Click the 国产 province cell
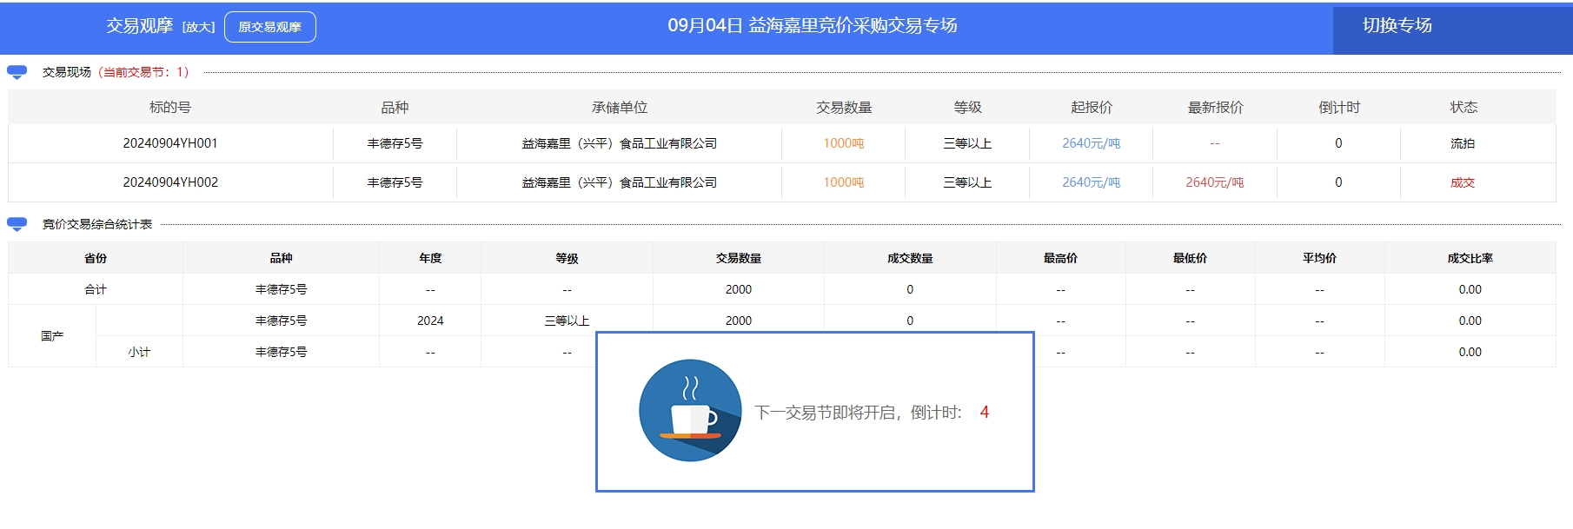The height and width of the screenshot is (529, 1573). point(52,336)
